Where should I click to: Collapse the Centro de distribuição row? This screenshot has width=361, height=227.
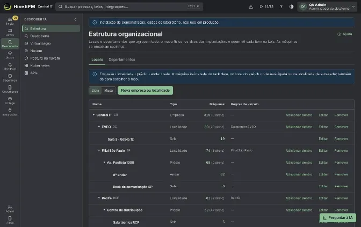click(x=104, y=210)
